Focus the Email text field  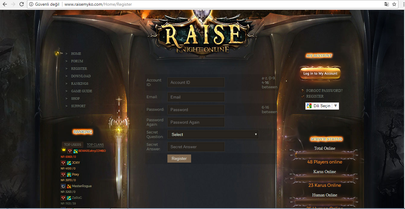tap(196, 97)
